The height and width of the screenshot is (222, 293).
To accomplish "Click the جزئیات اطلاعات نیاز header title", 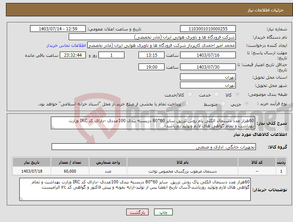I will 266,10.
